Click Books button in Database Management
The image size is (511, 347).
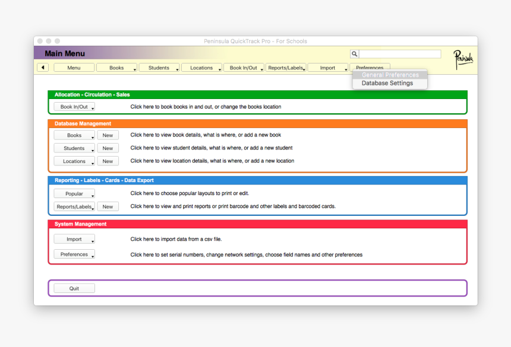click(74, 135)
